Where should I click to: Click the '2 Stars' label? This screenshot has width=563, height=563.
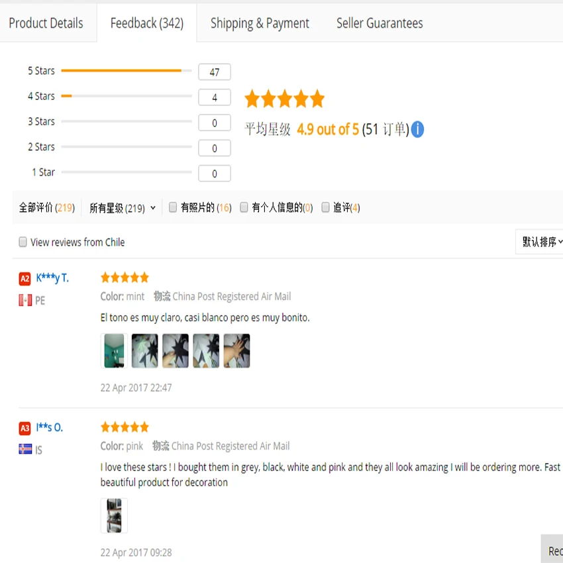[41, 147]
